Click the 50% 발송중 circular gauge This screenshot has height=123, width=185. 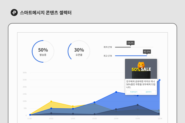(x=43, y=51)
